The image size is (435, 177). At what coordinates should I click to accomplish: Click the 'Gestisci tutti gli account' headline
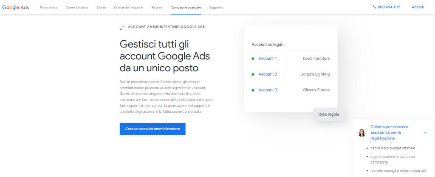pos(165,56)
